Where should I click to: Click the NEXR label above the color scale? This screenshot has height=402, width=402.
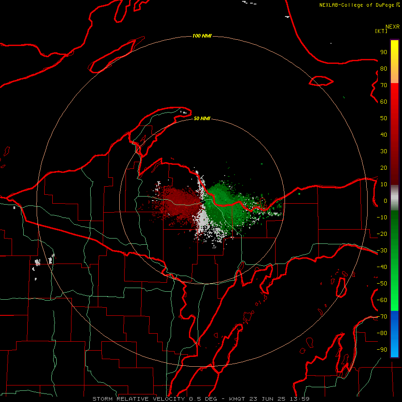(393, 27)
